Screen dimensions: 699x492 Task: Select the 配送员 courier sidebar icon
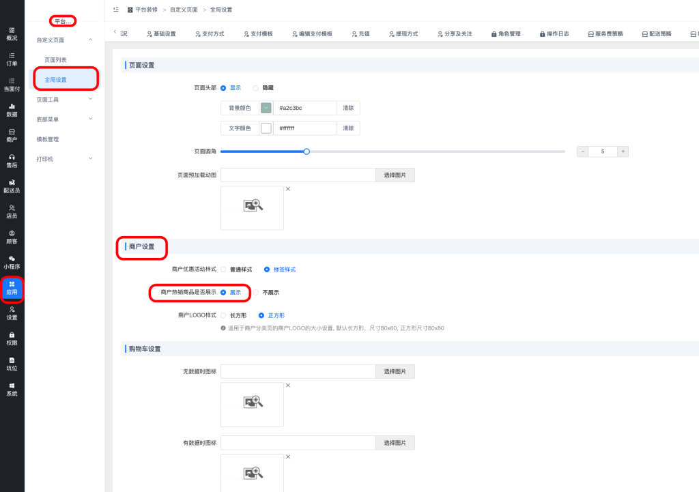[12, 186]
